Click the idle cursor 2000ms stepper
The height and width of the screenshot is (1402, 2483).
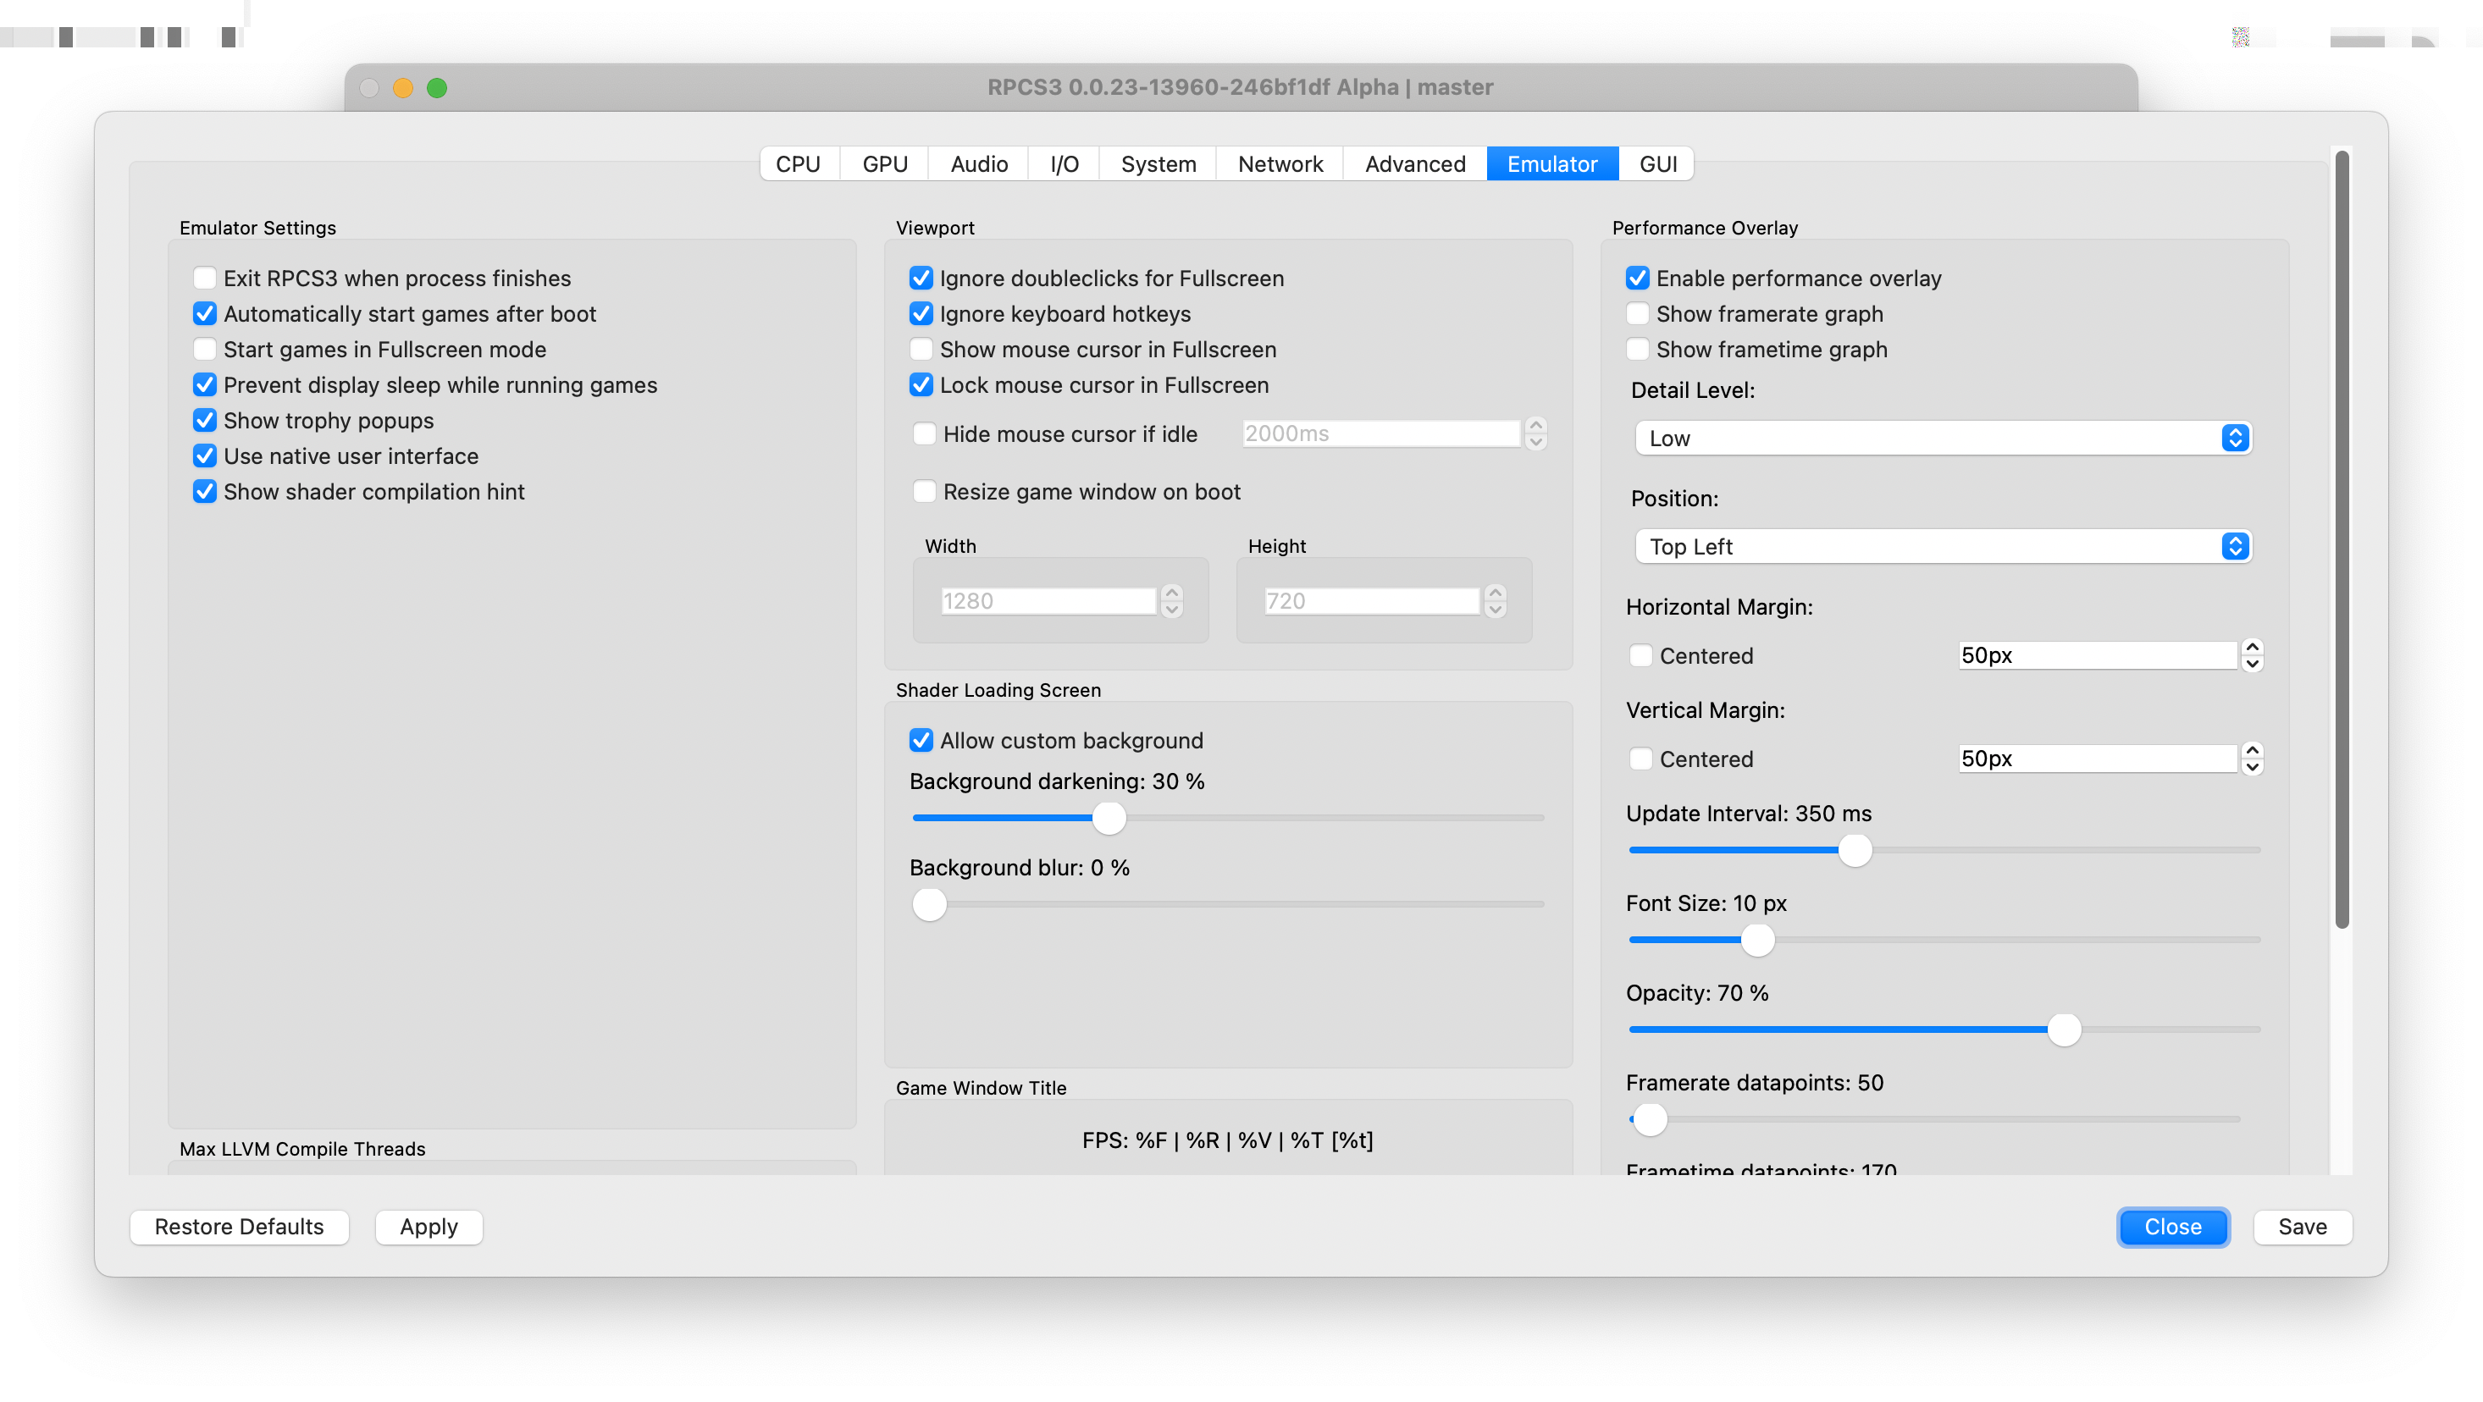tap(1535, 433)
